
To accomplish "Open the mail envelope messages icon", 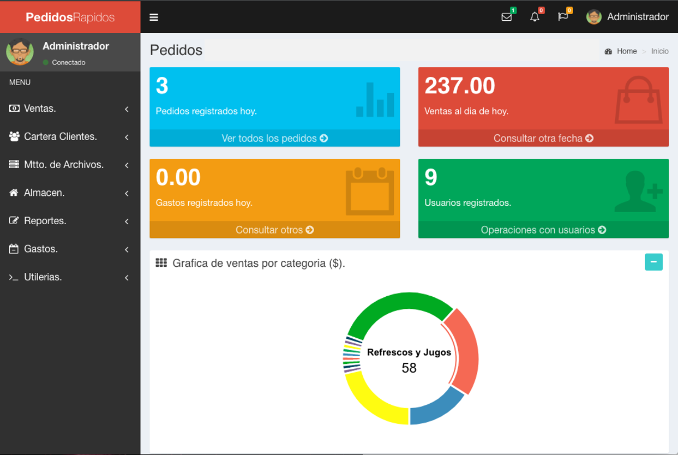I will click(507, 17).
